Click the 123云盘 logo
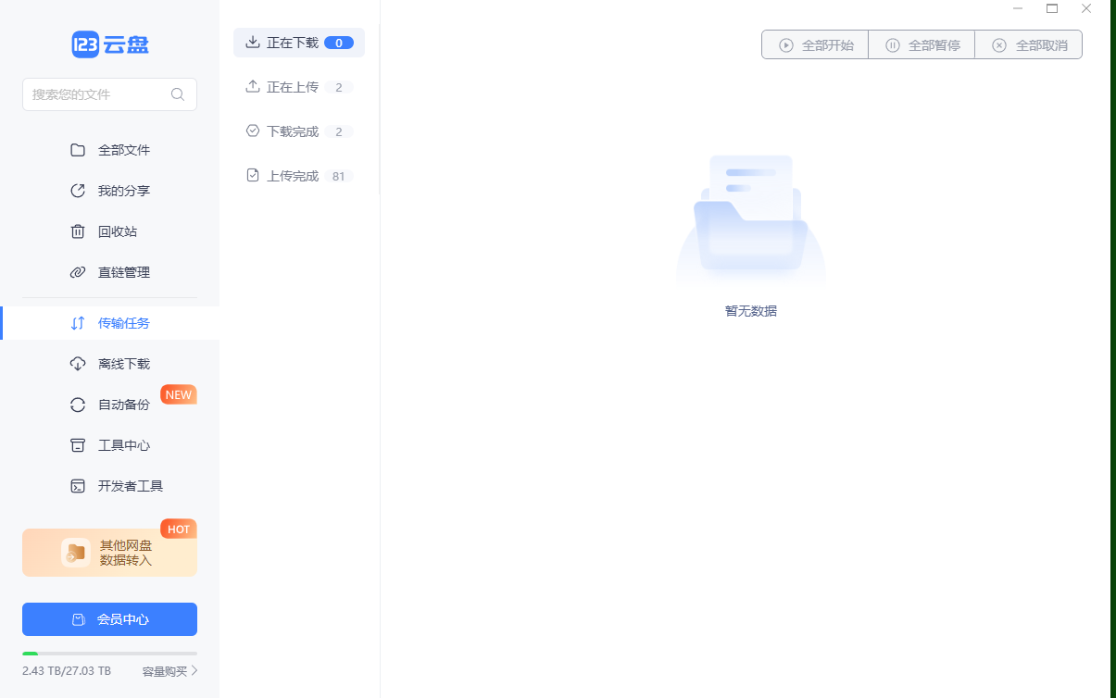Image resolution: width=1116 pixels, height=698 pixels. point(110,44)
